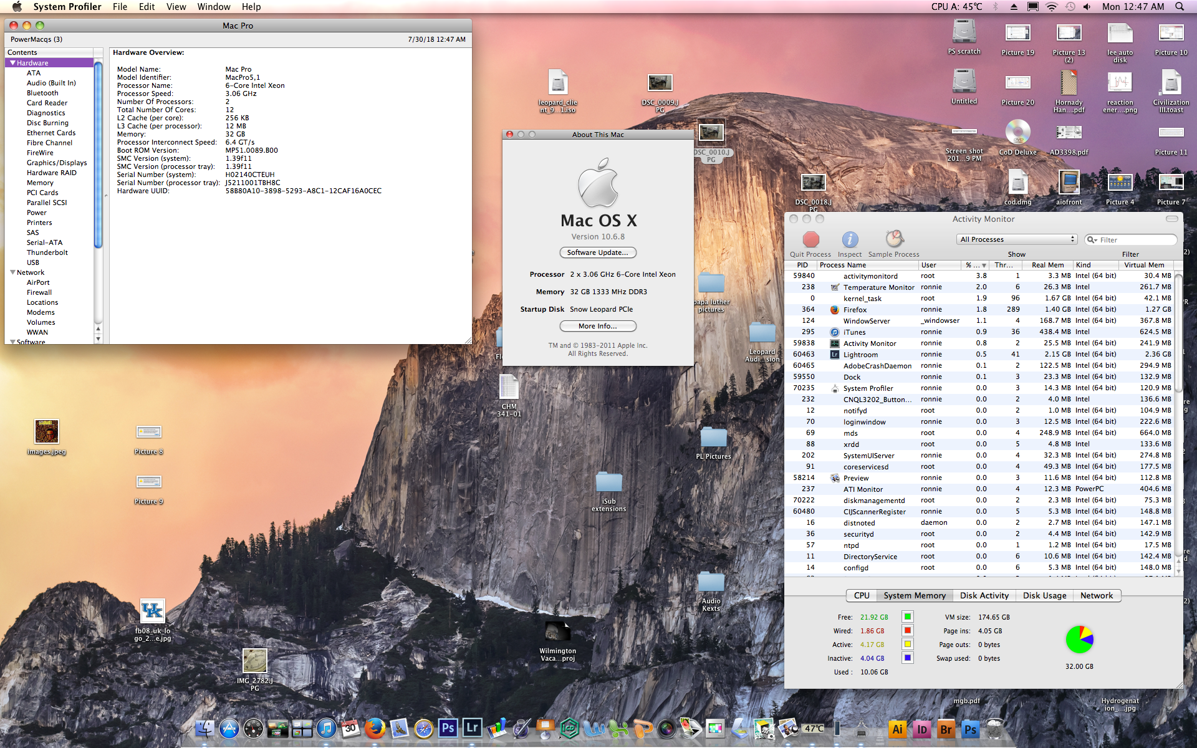Viewport: 1197px width, 748px height.
Task: Expand Network section in System Profiler sidebar
Action: point(14,272)
